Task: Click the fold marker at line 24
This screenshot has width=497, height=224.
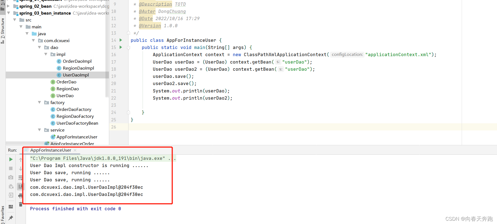Action: [x=129, y=112]
